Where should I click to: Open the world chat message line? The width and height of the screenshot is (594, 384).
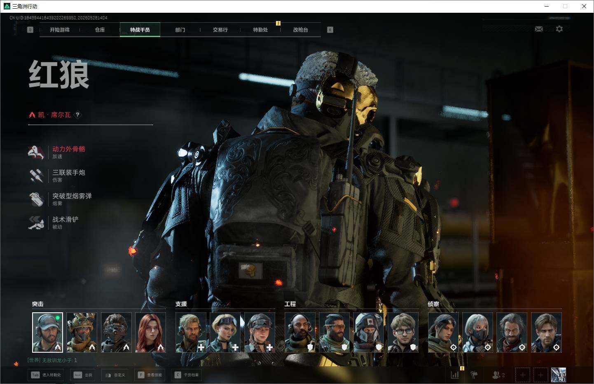point(52,361)
